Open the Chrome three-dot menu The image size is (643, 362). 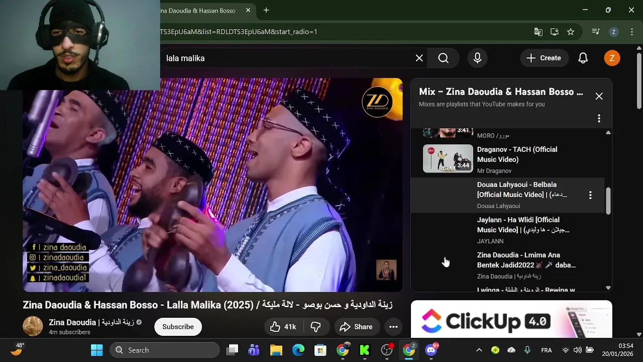click(x=631, y=32)
